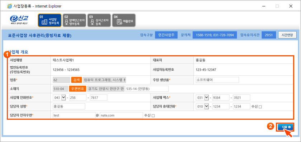Click the 담당자 성명 field 홍길동
This screenshot has width=301, height=142.
[x=69, y=106]
